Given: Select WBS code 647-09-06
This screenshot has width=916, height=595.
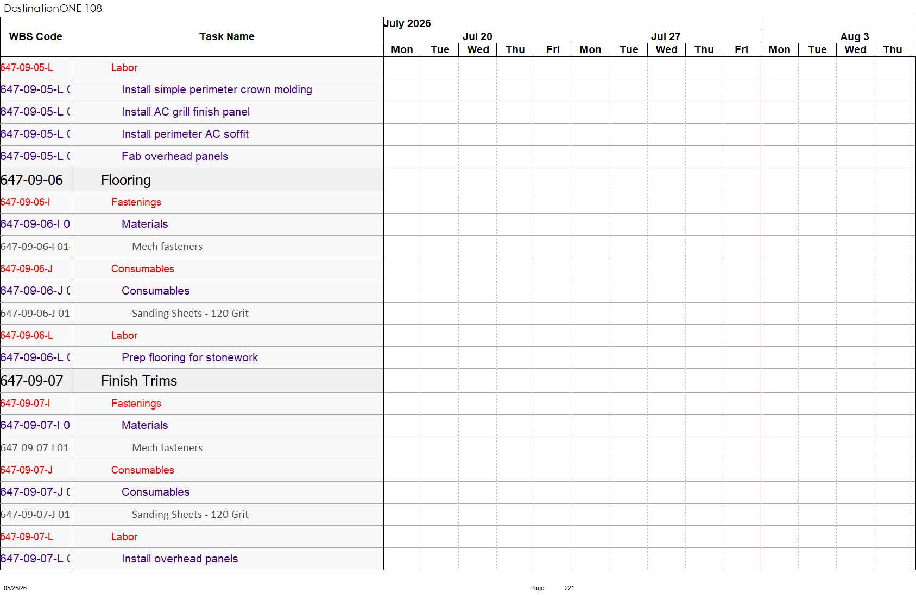Looking at the screenshot, I should tap(32, 180).
